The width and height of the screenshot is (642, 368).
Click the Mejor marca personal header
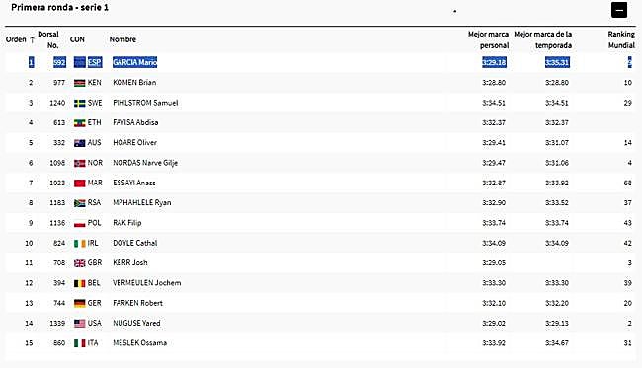(489, 39)
